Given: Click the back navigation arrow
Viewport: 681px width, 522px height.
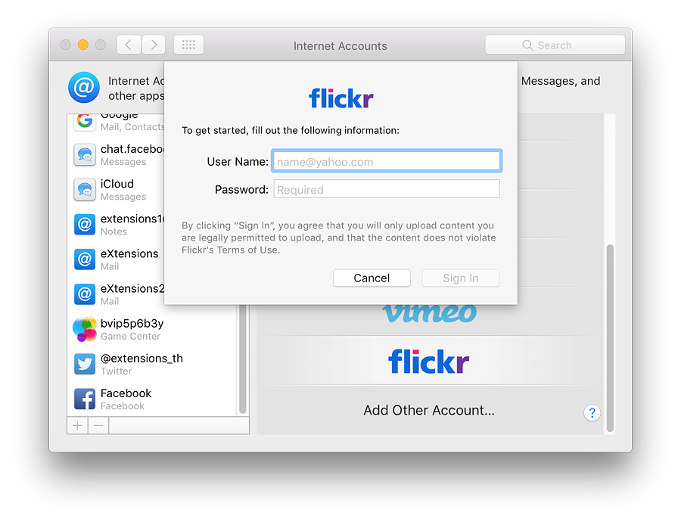Looking at the screenshot, I should click(129, 45).
